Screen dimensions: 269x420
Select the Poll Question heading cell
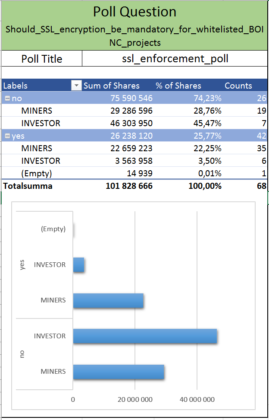tap(134, 12)
